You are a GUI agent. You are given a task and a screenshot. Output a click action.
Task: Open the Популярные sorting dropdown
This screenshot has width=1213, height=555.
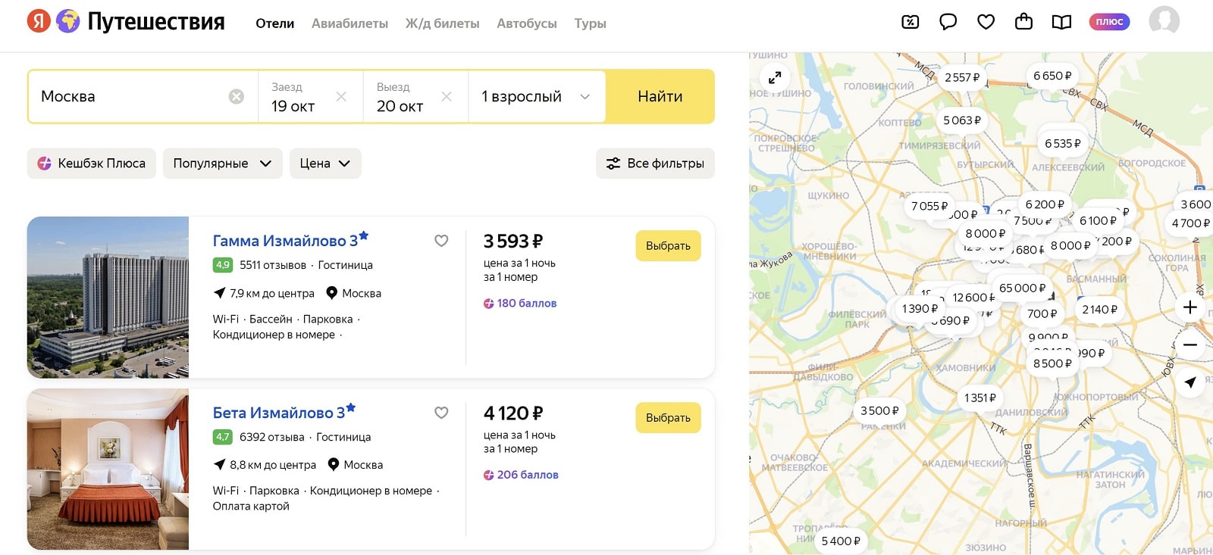click(223, 164)
